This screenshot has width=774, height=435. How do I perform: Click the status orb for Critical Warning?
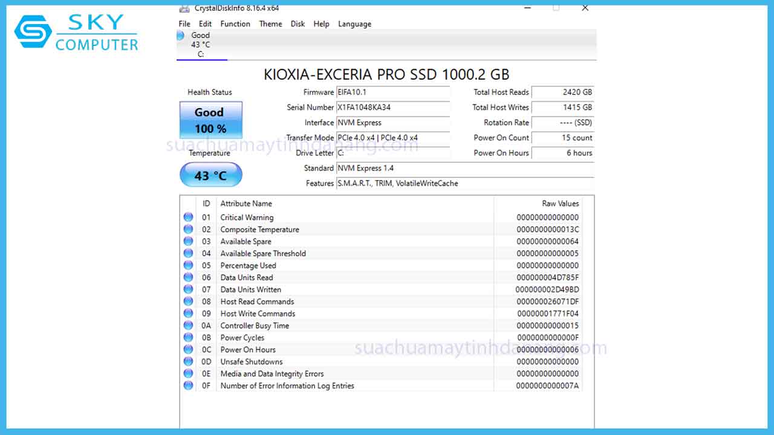point(188,217)
